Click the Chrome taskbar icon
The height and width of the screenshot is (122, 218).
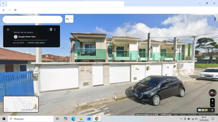point(97,119)
